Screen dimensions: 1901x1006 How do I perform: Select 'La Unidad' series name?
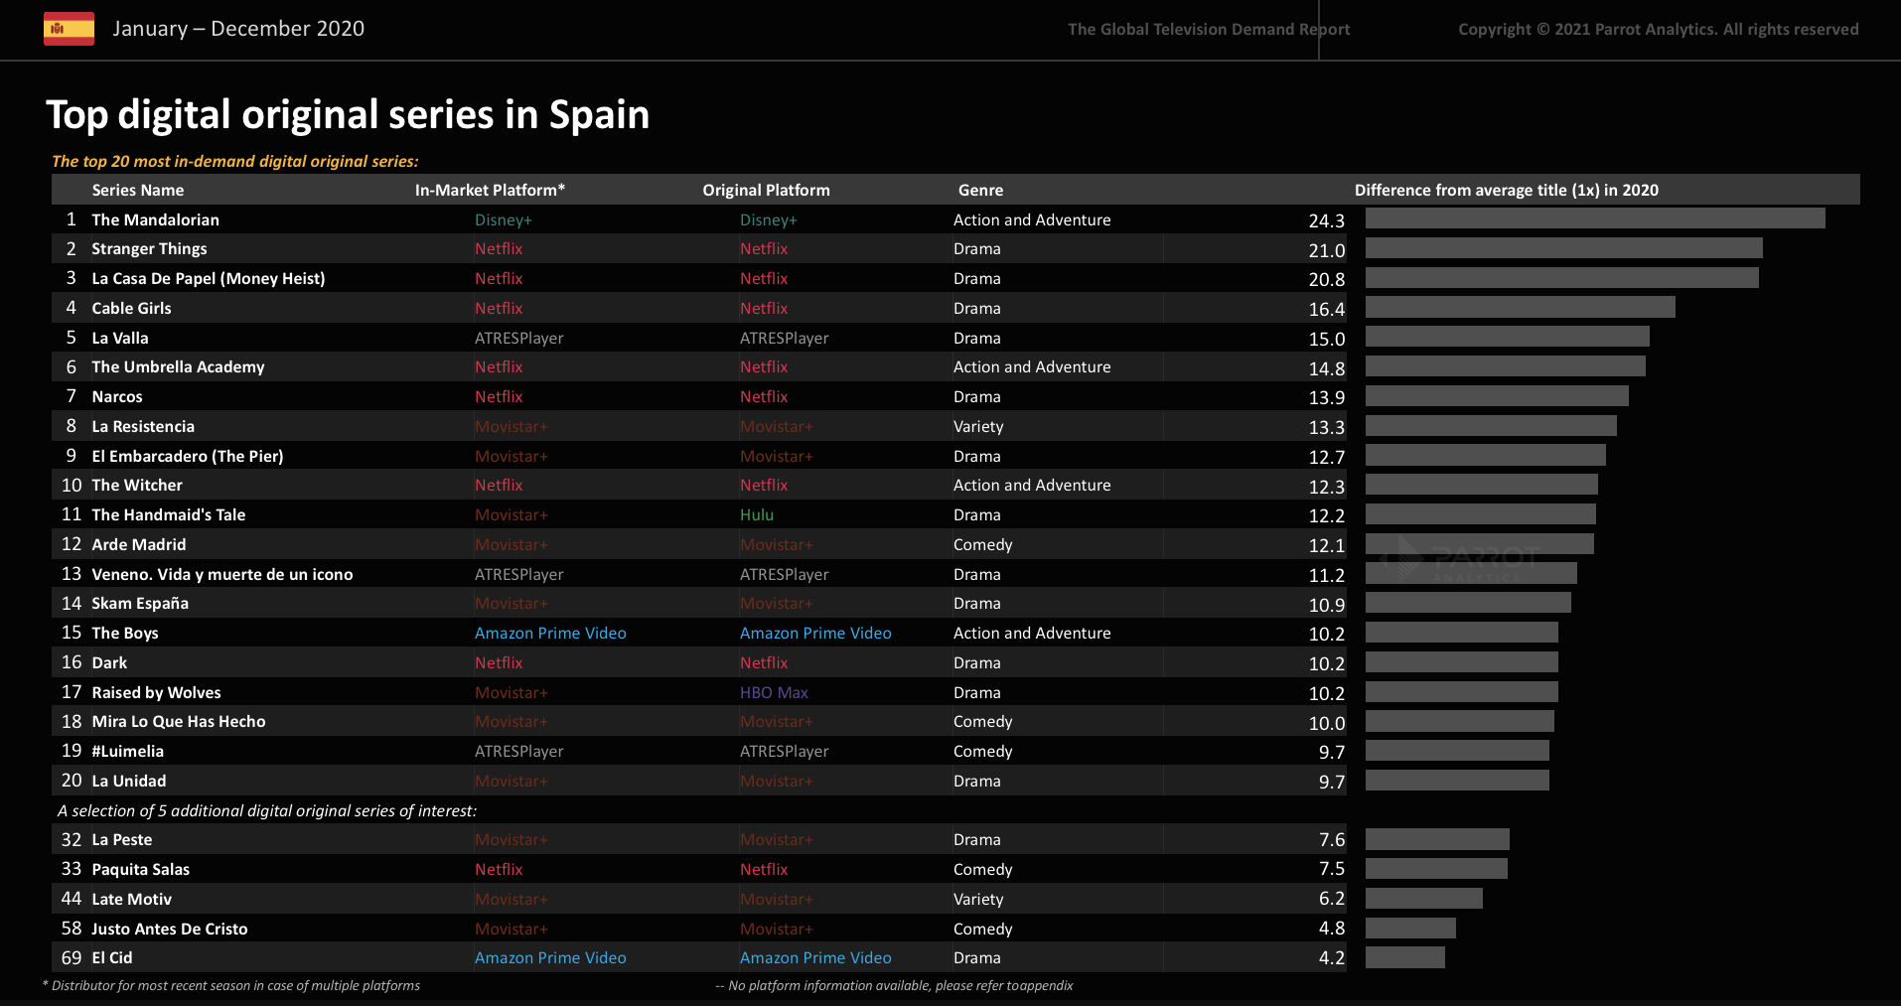coord(129,782)
